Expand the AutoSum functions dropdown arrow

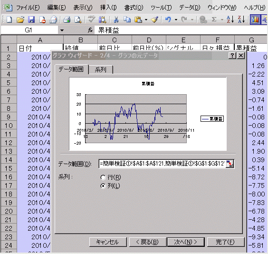[x=222, y=20]
